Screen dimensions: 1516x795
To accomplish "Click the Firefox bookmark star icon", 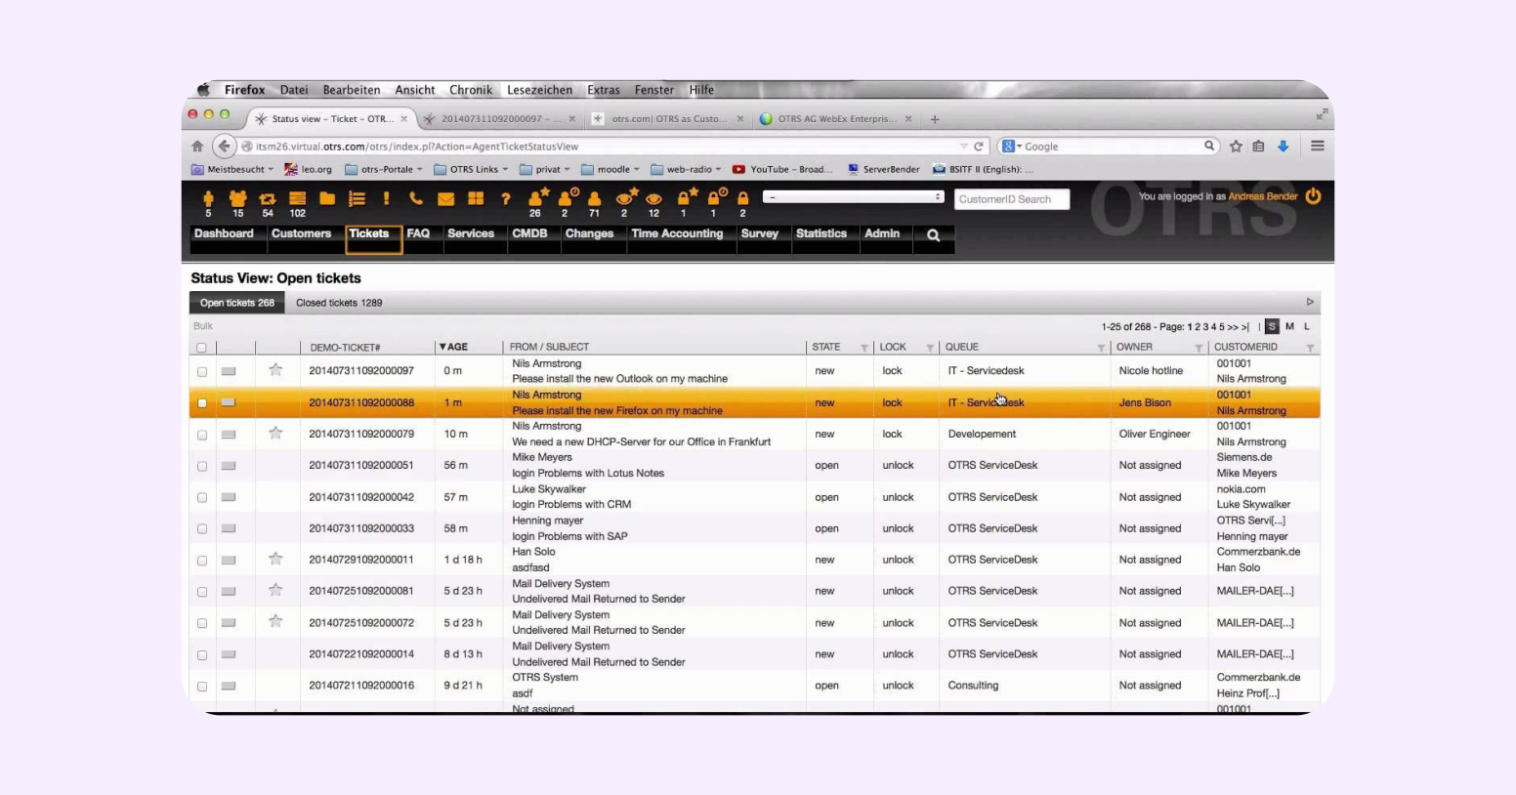I will [1236, 146].
